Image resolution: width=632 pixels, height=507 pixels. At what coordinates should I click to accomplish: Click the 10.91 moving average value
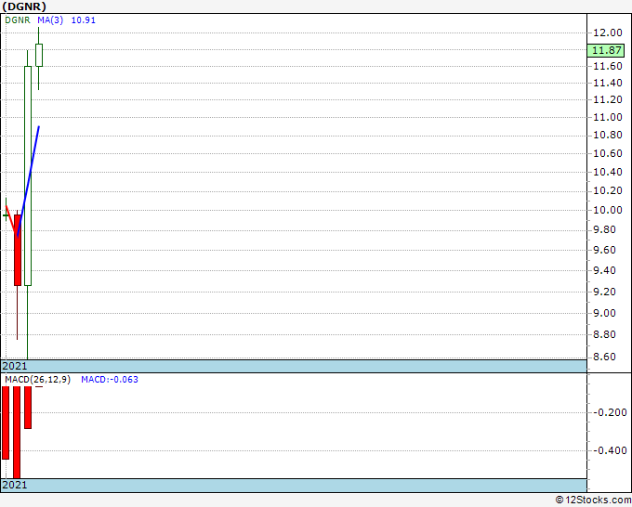84,19
